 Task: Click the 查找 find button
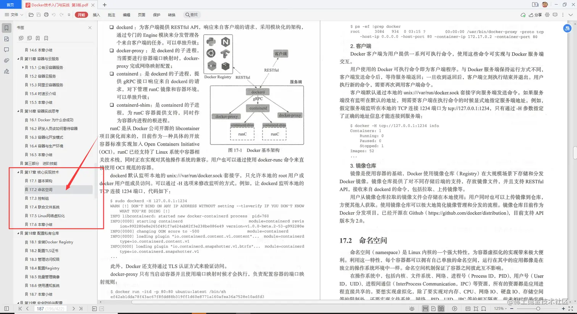coord(191,14)
